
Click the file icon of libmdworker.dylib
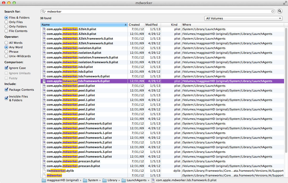(44, 171)
